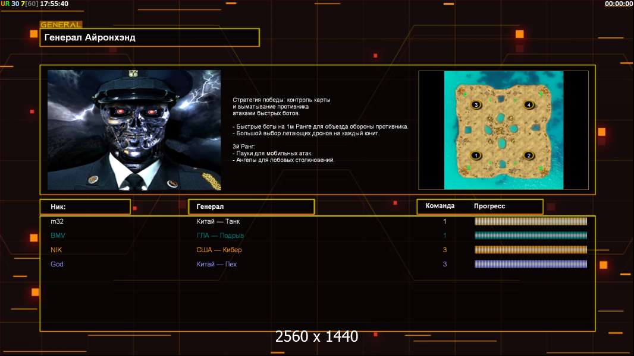Click m32's progress bar
This screenshot has width=634, height=356.
(531, 221)
